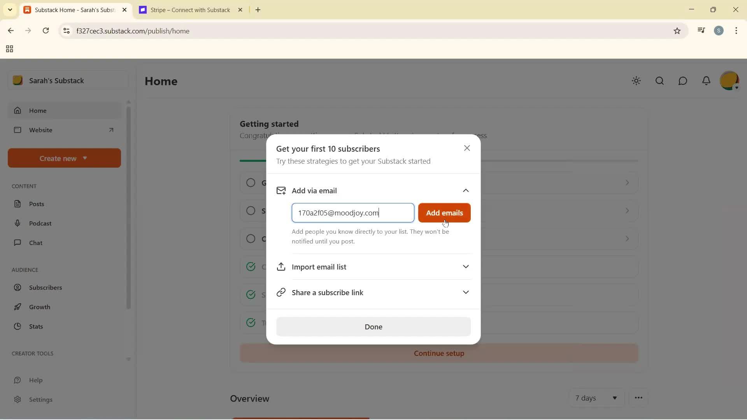The width and height of the screenshot is (747, 420).
Task: Navigate to Settings in the sidebar
Action: click(x=40, y=399)
